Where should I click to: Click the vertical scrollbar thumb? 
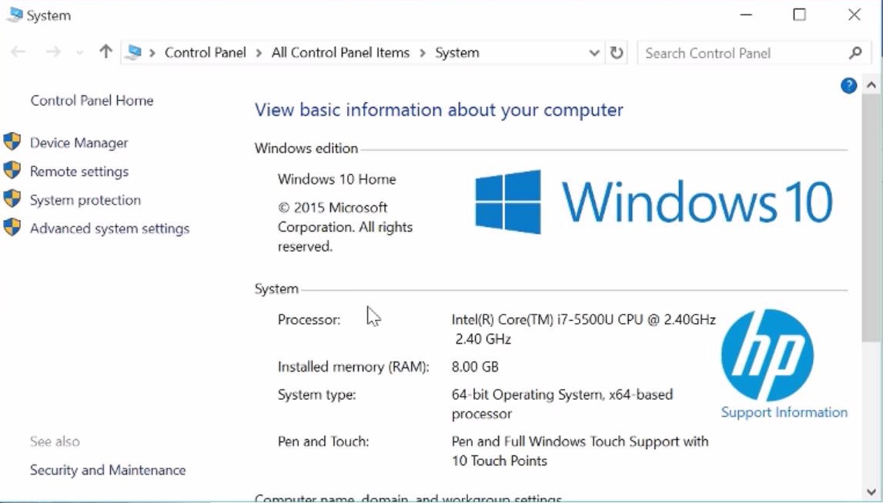(x=871, y=218)
